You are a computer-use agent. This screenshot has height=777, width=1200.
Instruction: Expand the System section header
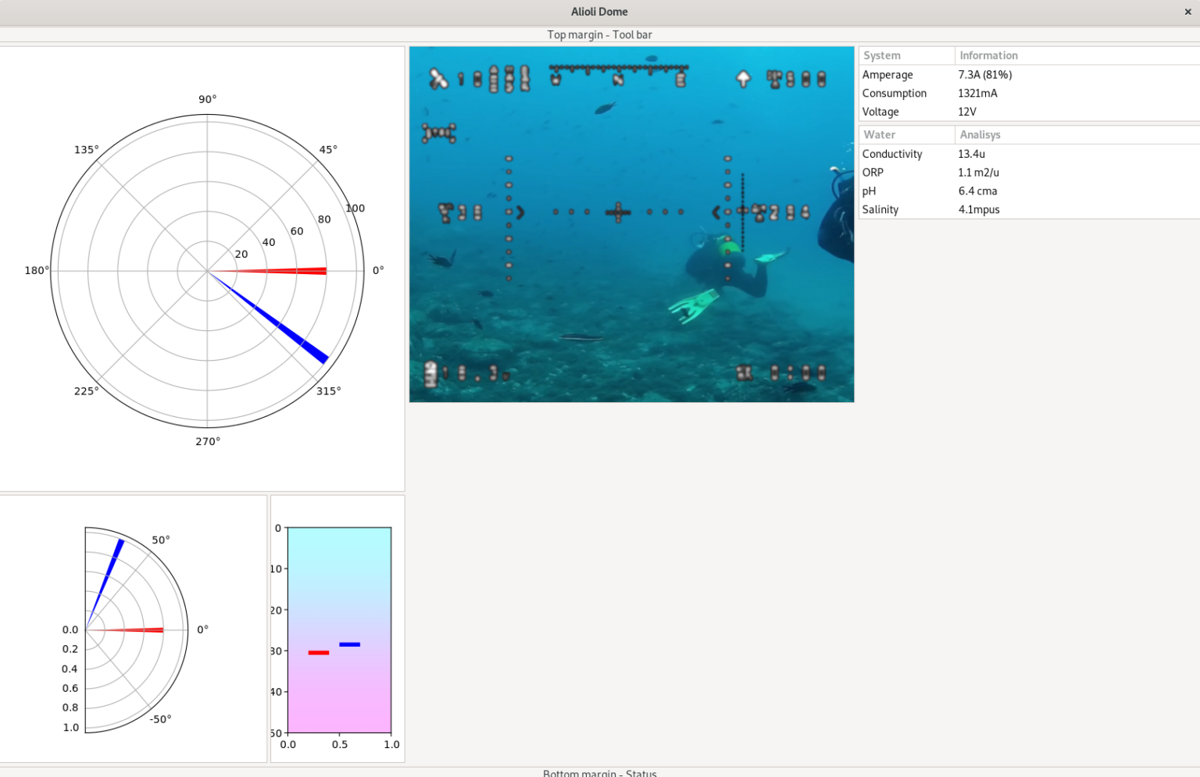pos(882,55)
